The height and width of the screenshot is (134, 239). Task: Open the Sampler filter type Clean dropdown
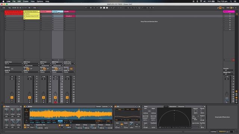(32, 127)
